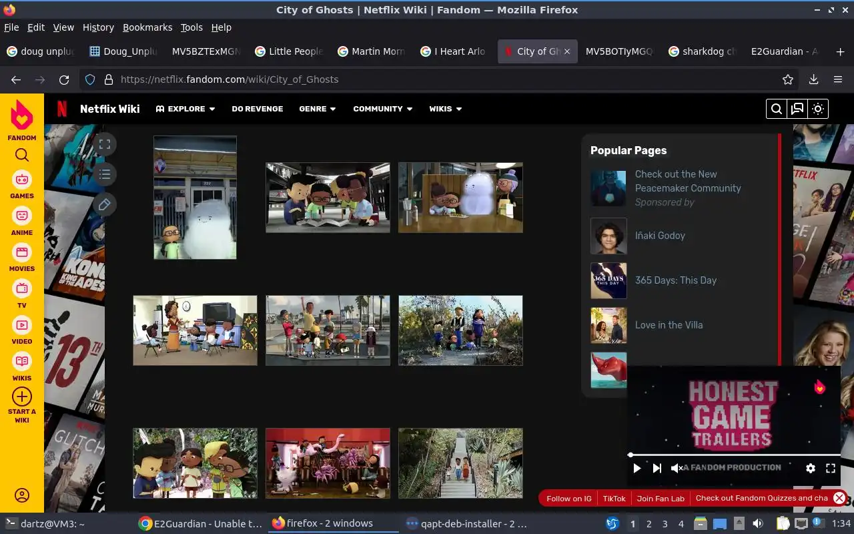
Task: Expand the Community dropdown
Action: tap(383, 109)
